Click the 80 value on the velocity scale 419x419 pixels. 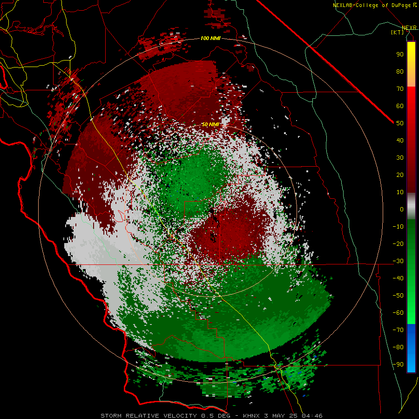tap(400, 72)
